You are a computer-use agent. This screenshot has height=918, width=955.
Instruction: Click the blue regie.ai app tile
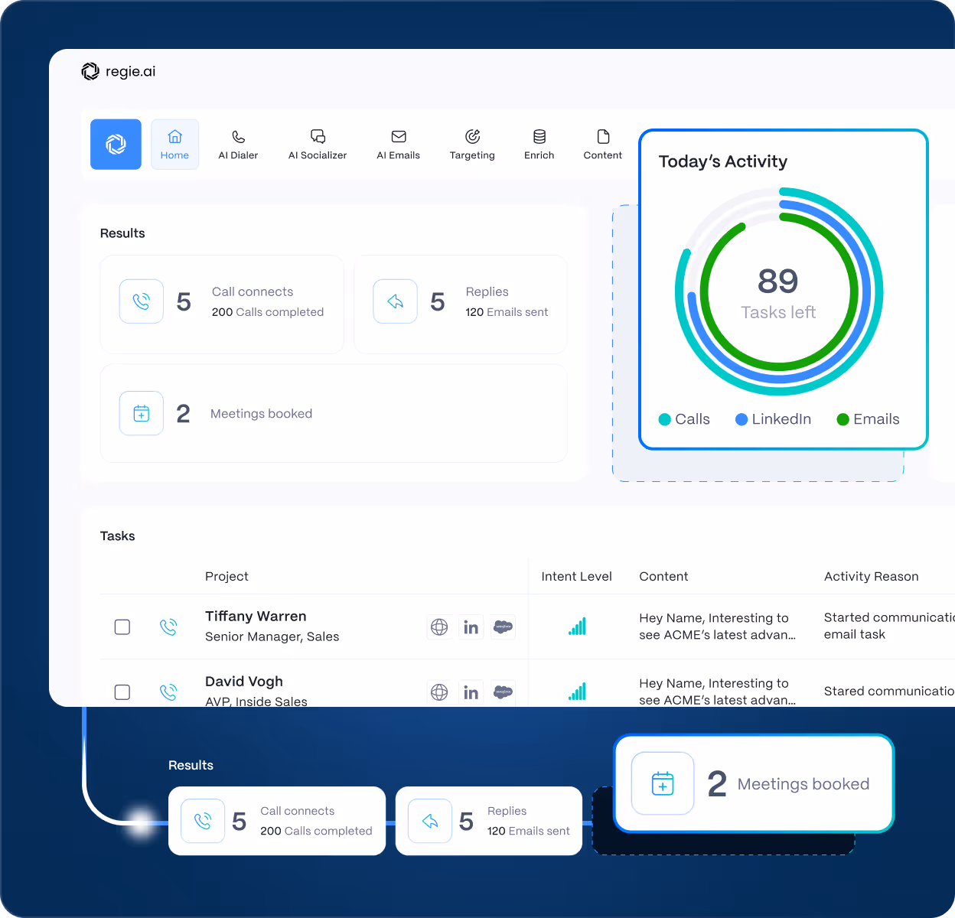[116, 144]
